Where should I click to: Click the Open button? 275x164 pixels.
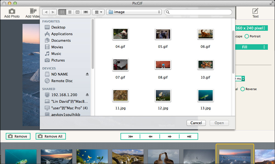point(219,123)
